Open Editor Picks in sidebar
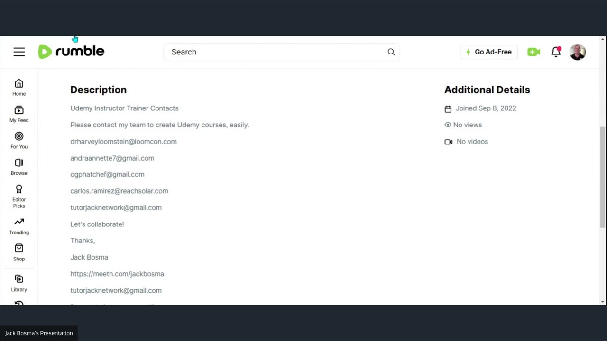Screen dimensions: 607x341 click(x=19, y=197)
